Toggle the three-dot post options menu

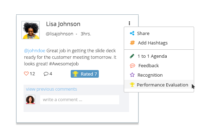coord(129,23)
